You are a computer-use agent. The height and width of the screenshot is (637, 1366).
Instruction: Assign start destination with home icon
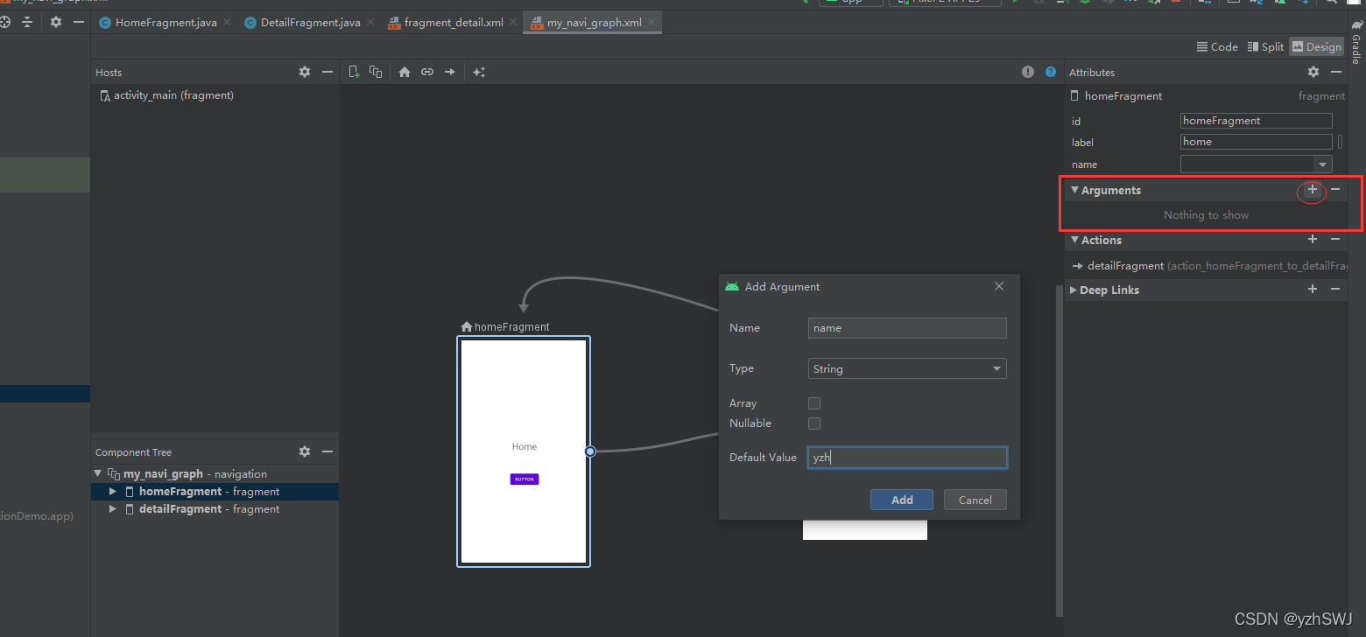(x=404, y=72)
